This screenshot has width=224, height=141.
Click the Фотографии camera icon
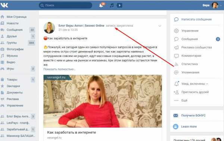[x=2, y=49]
